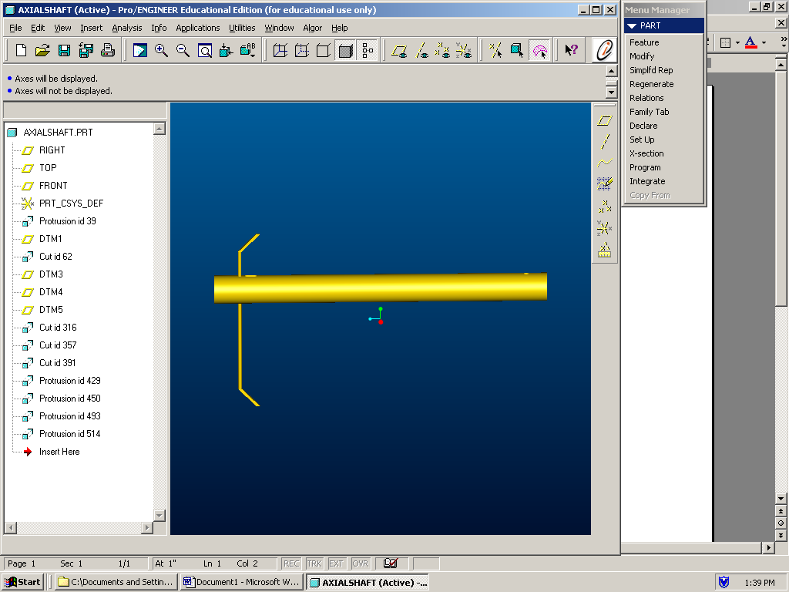
Task: Switch display to No Hidden mode
Action: click(x=324, y=50)
